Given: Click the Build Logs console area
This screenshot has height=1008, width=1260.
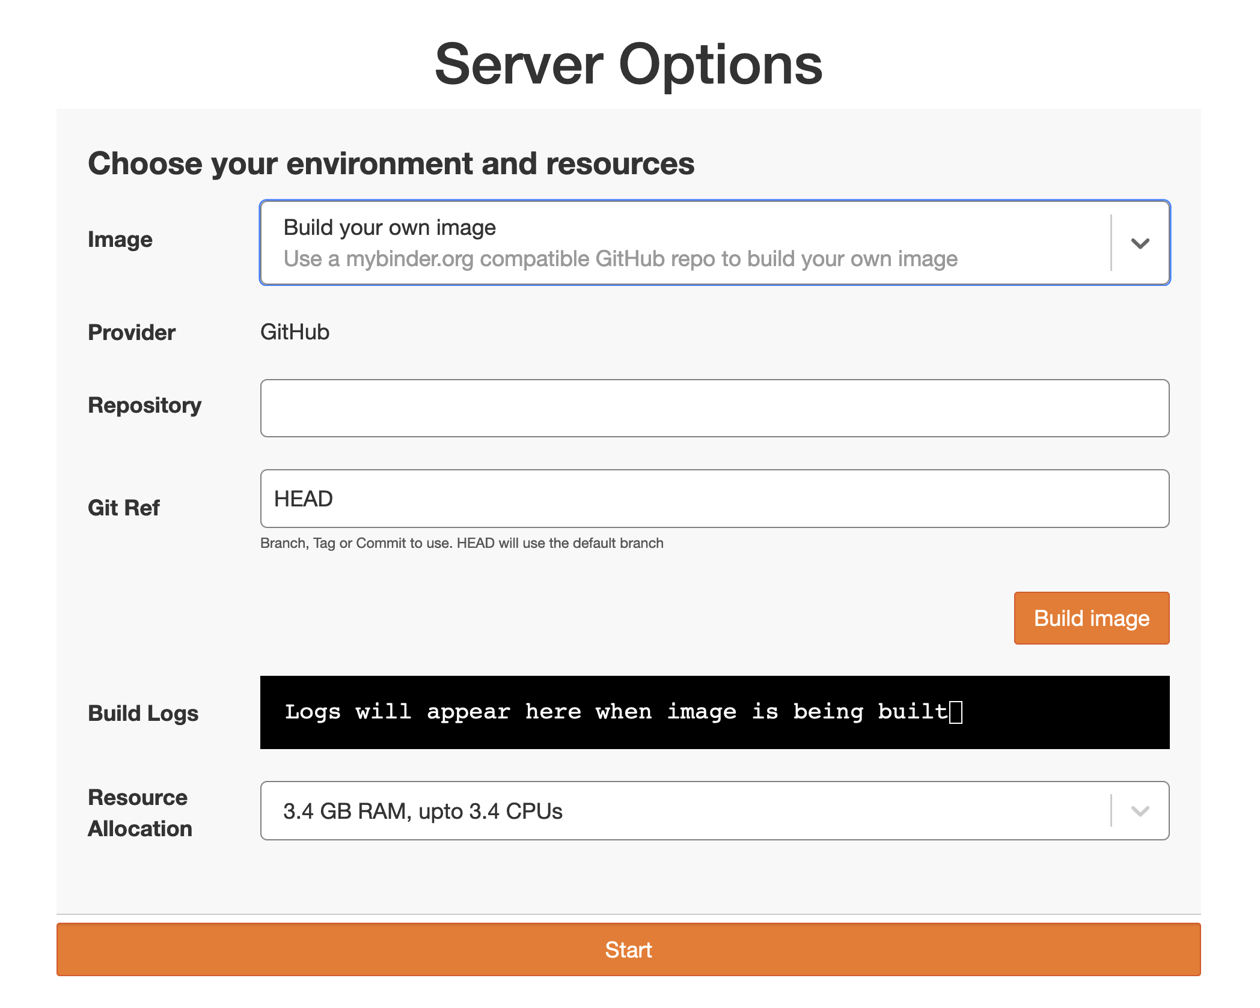Looking at the screenshot, I should [x=714, y=712].
